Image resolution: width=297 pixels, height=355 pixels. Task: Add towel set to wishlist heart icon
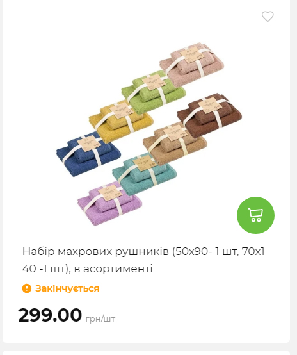click(268, 17)
